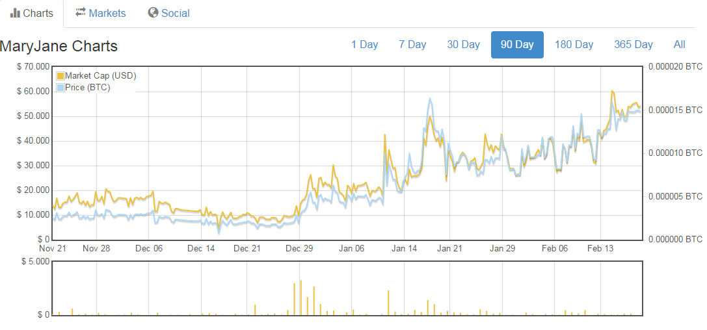The image size is (707, 330).
Task: Click the Dec 29 date label
Action: 299,249
